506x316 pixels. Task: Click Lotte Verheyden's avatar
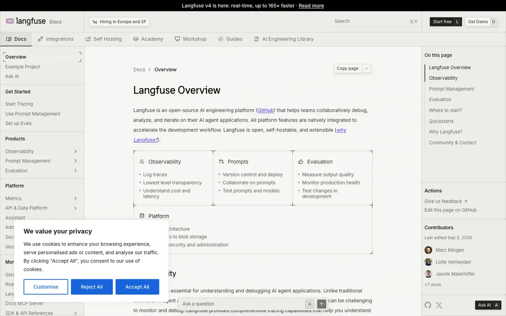(x=428, y=262)
